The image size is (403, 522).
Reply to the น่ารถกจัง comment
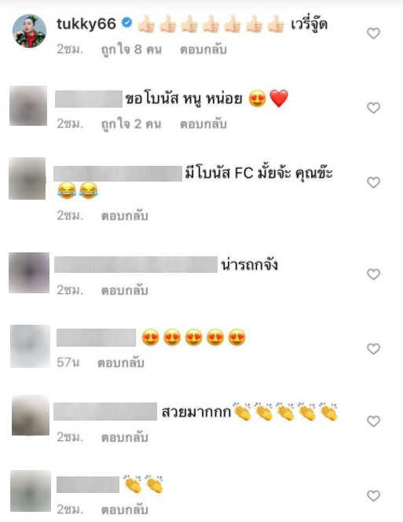click(125, 291)
